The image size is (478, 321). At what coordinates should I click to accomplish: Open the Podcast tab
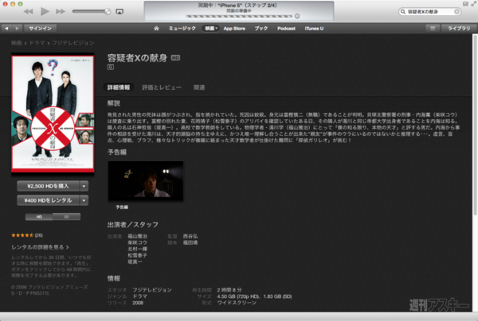286,29
